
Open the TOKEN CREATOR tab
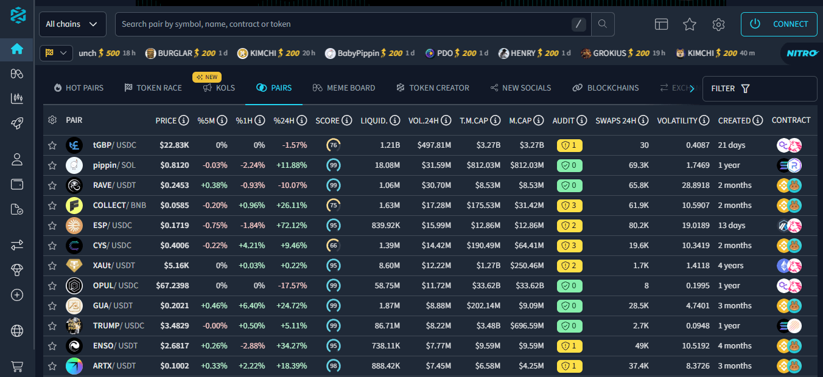pos(433,88)
